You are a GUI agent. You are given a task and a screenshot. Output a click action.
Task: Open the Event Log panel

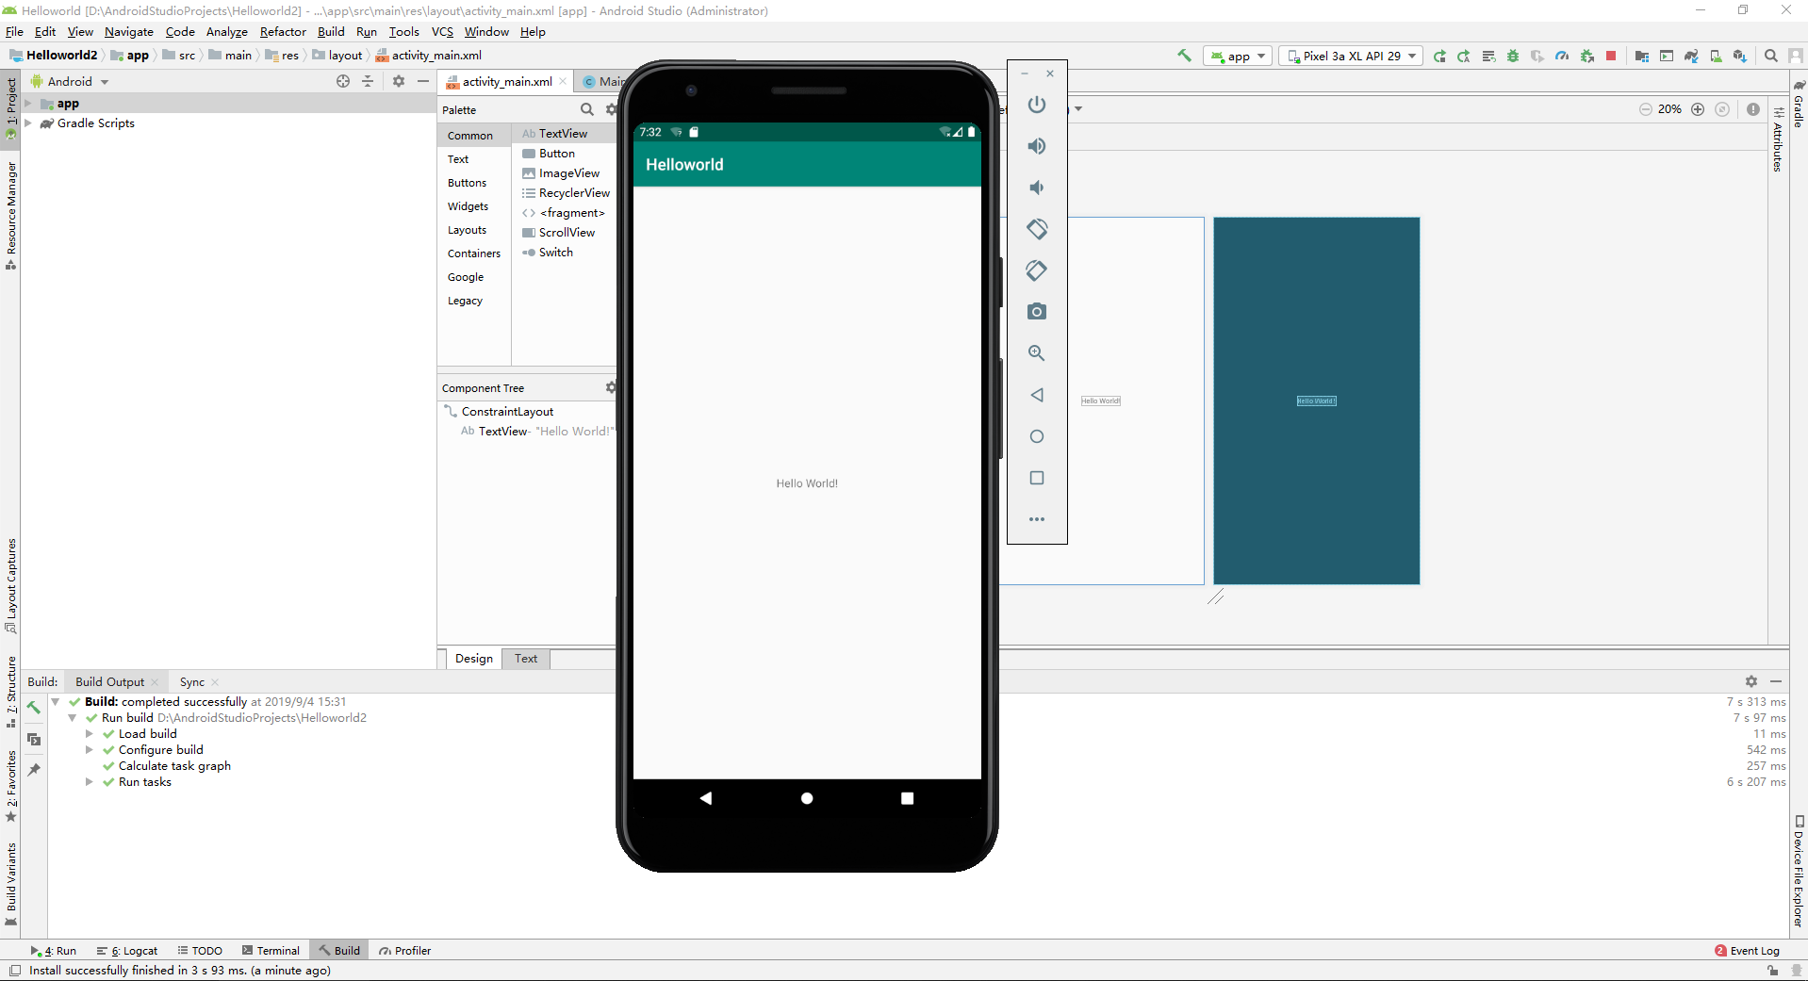[1747, 951]
